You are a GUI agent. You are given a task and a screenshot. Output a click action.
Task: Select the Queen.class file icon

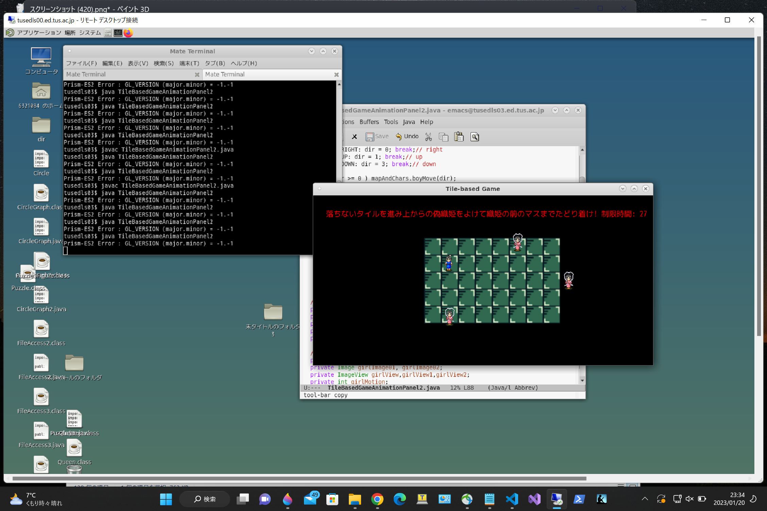click(x=74, y=452)
